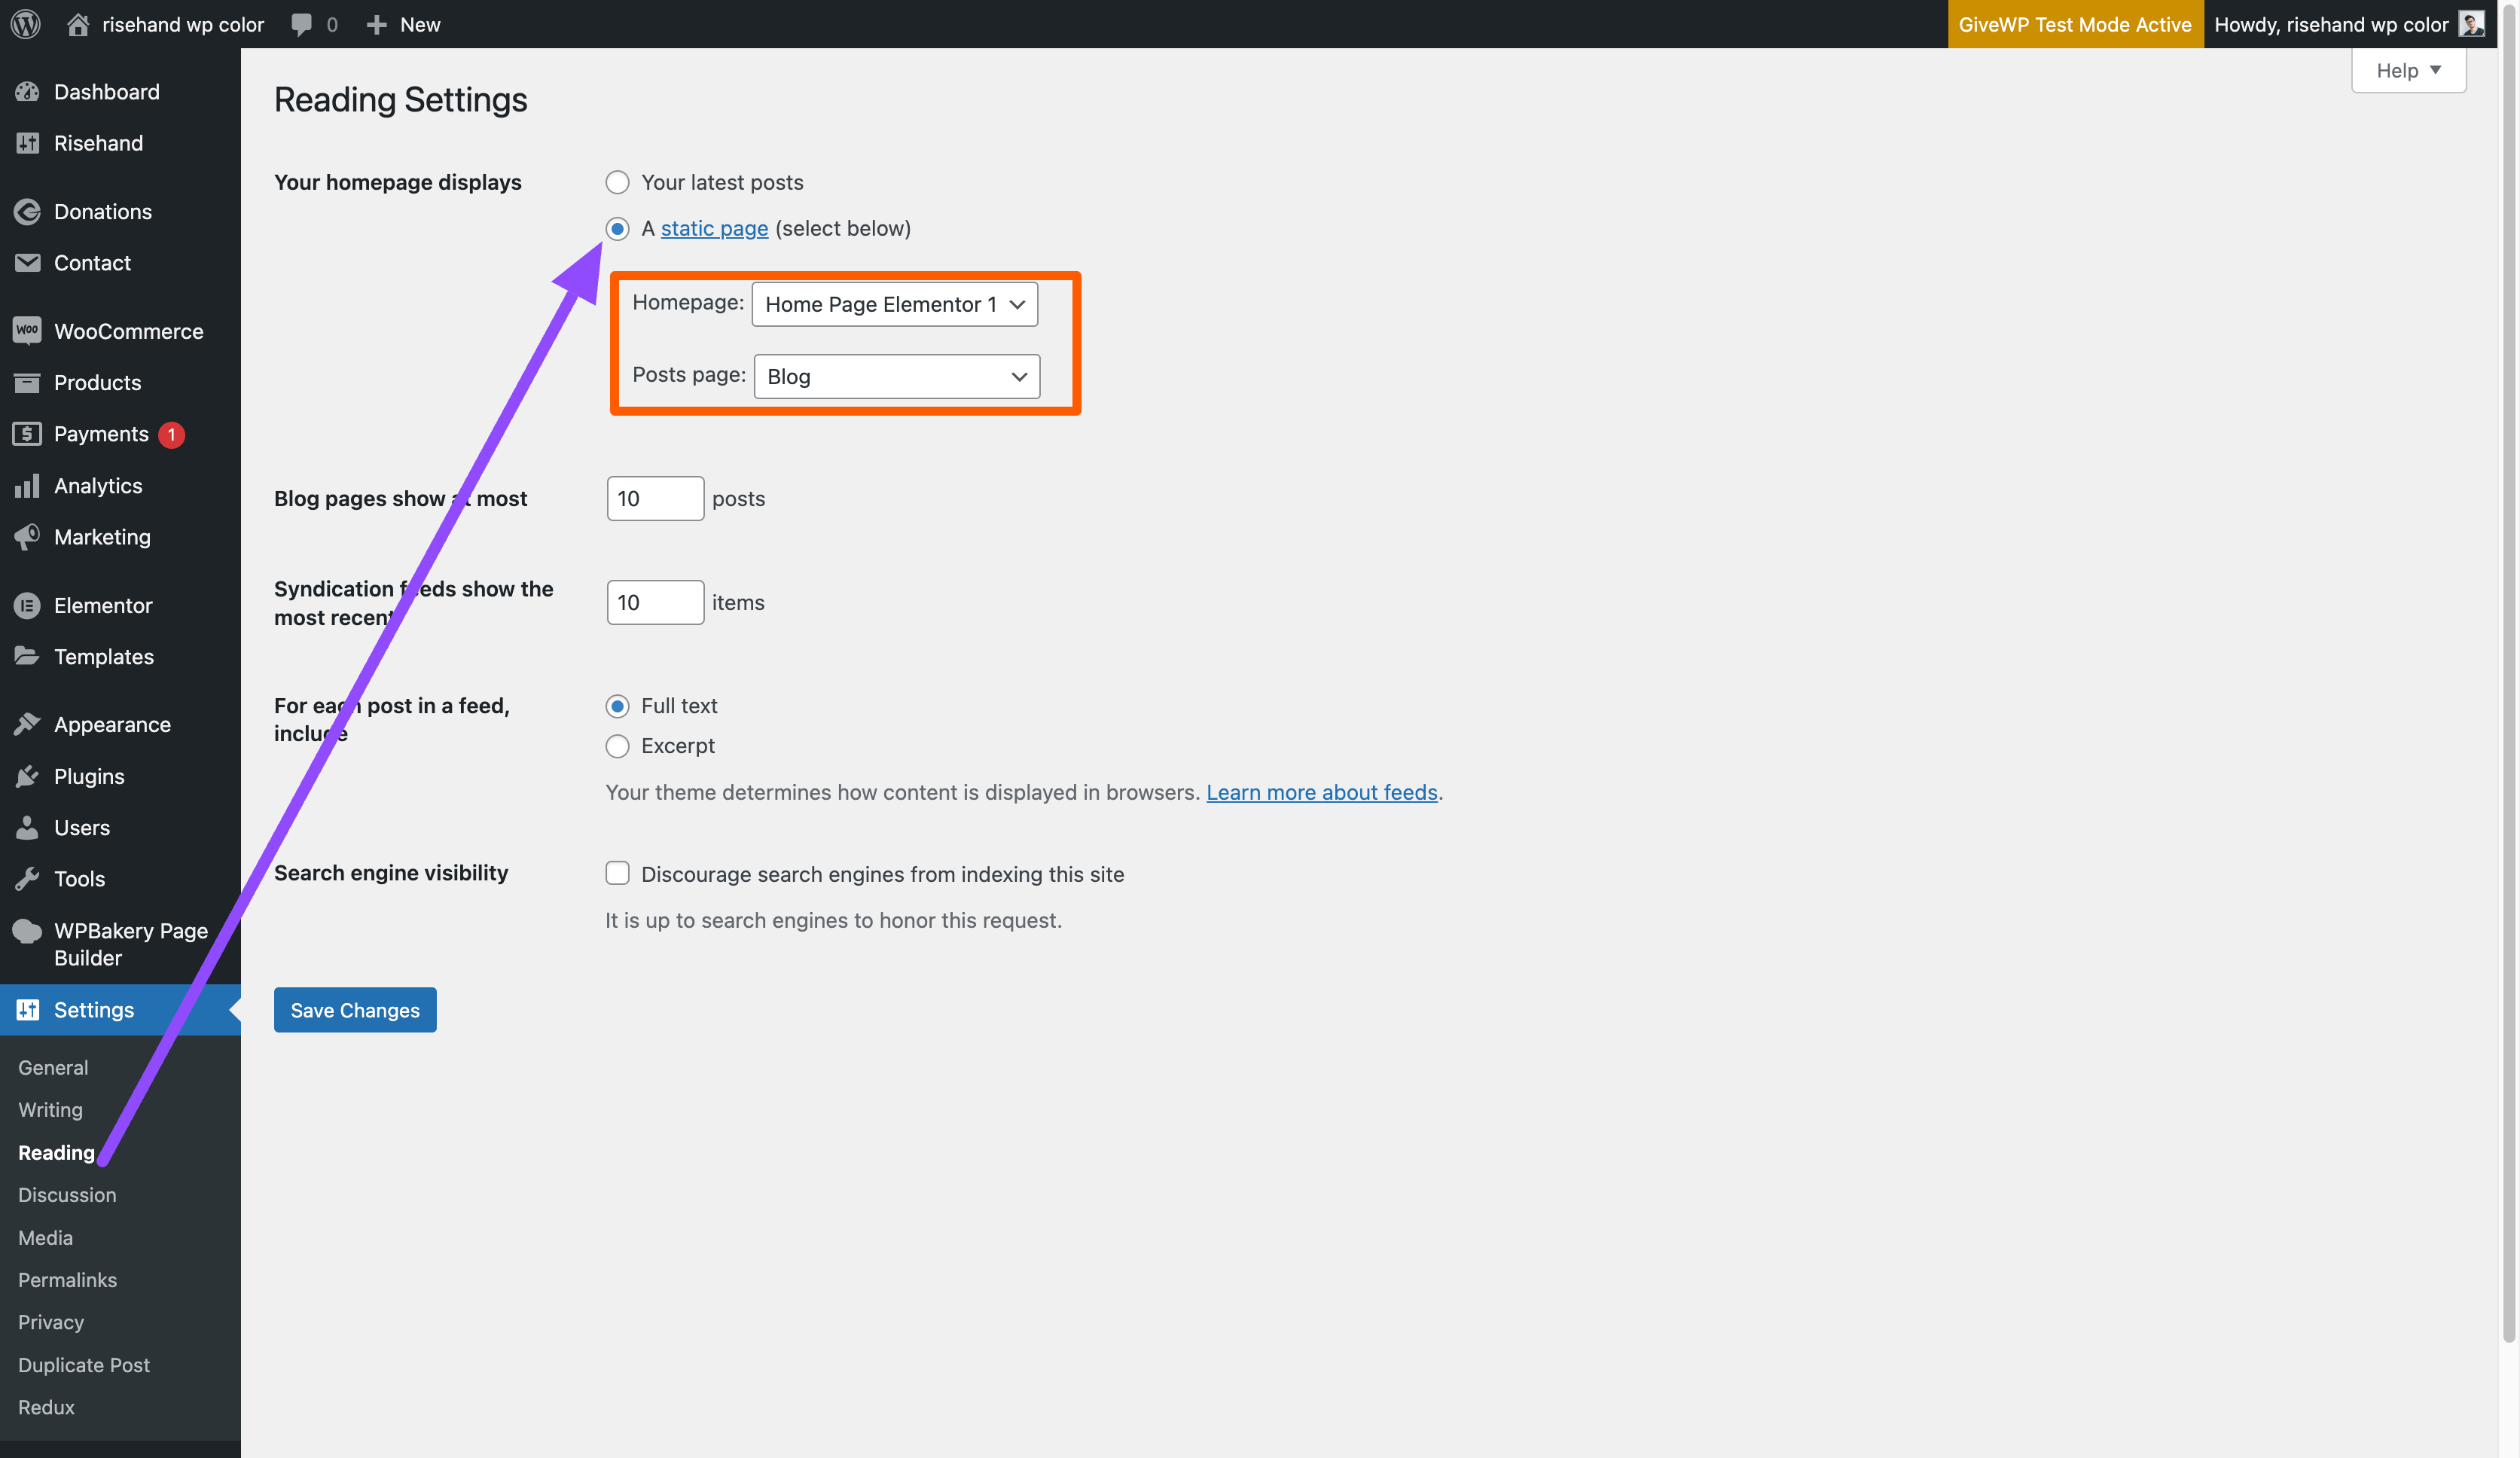Open the comments bubble icon

[301, 24]
